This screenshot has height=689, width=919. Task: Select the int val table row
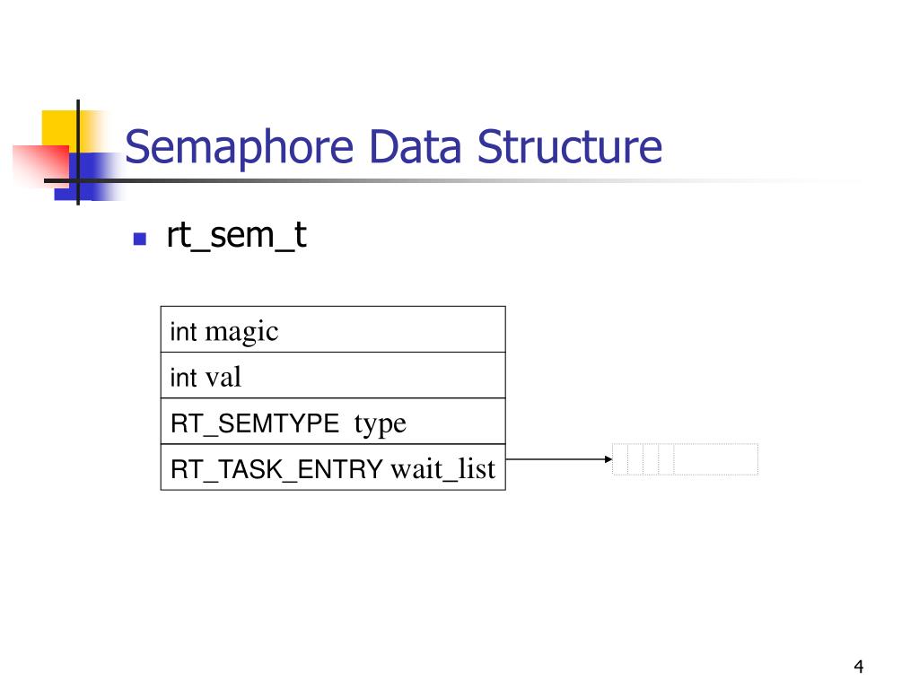click(x=333, y=376)
